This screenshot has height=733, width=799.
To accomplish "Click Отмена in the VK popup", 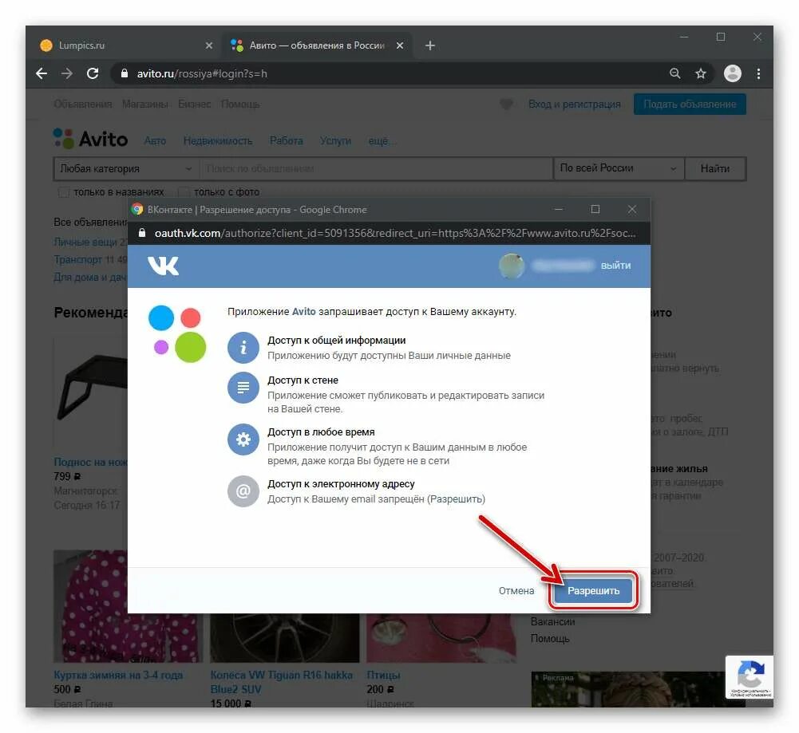I will click(516, 590).
